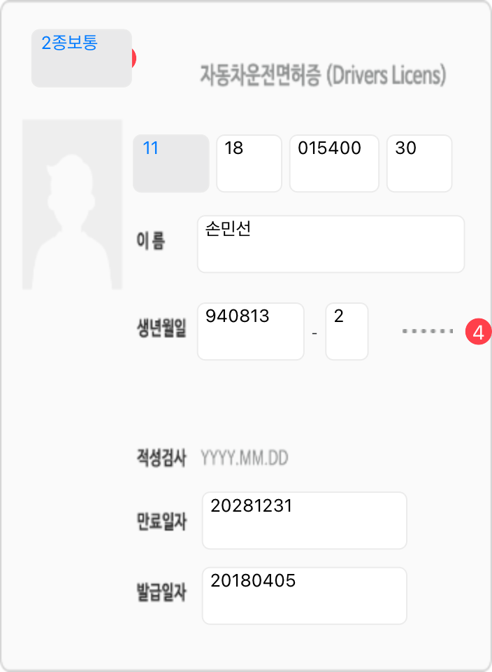Click the 만료일자 label
This screenshot has width=492, height=672.
(161, 521)
